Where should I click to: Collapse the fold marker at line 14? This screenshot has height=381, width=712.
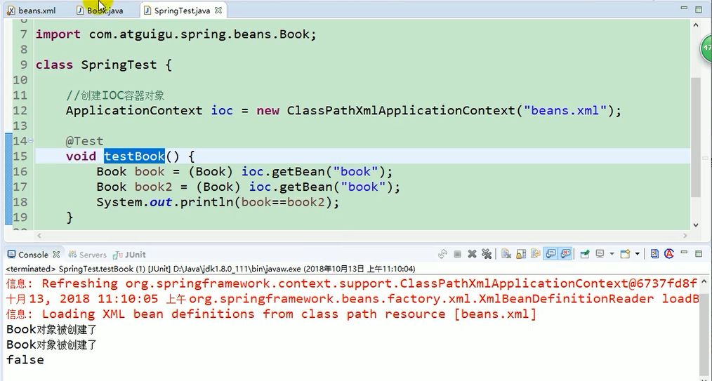coord(31,141)
